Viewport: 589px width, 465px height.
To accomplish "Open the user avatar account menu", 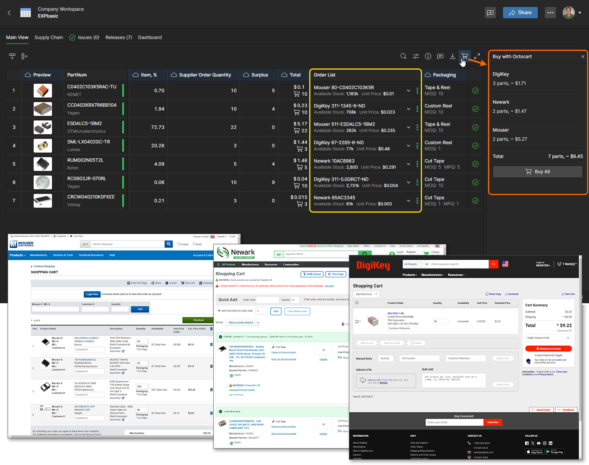I will [x=572, y=13].
